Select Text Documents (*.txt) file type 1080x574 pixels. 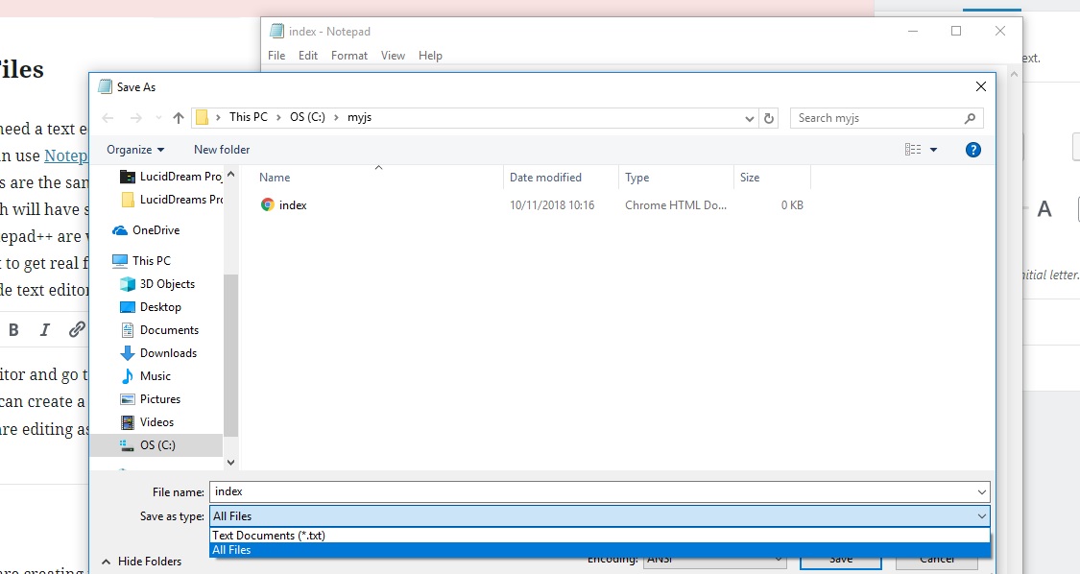click(x=269, y=535)
